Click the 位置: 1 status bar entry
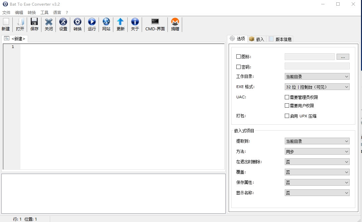This screenshot has width=362, height=222. (31, 219)
